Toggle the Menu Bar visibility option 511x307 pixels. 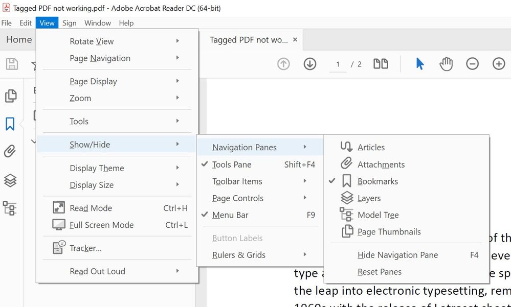point(230,215)
